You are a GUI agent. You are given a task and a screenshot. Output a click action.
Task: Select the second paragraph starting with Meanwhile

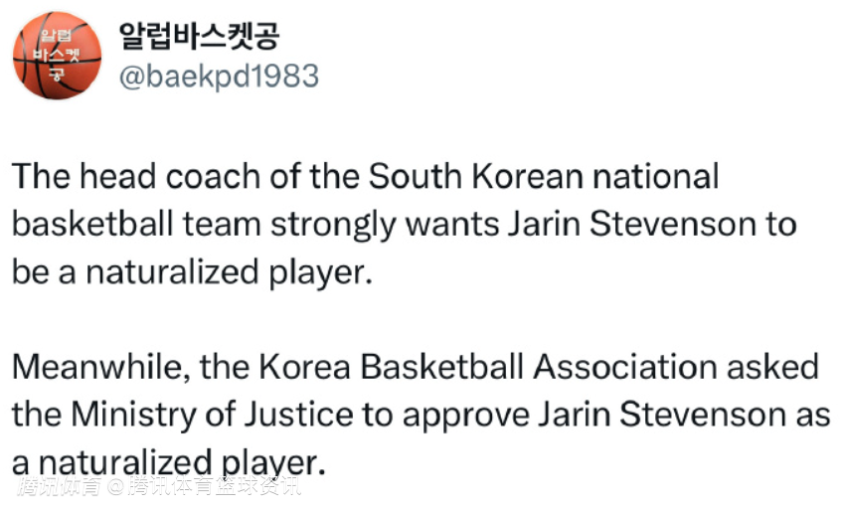(421, 414)
